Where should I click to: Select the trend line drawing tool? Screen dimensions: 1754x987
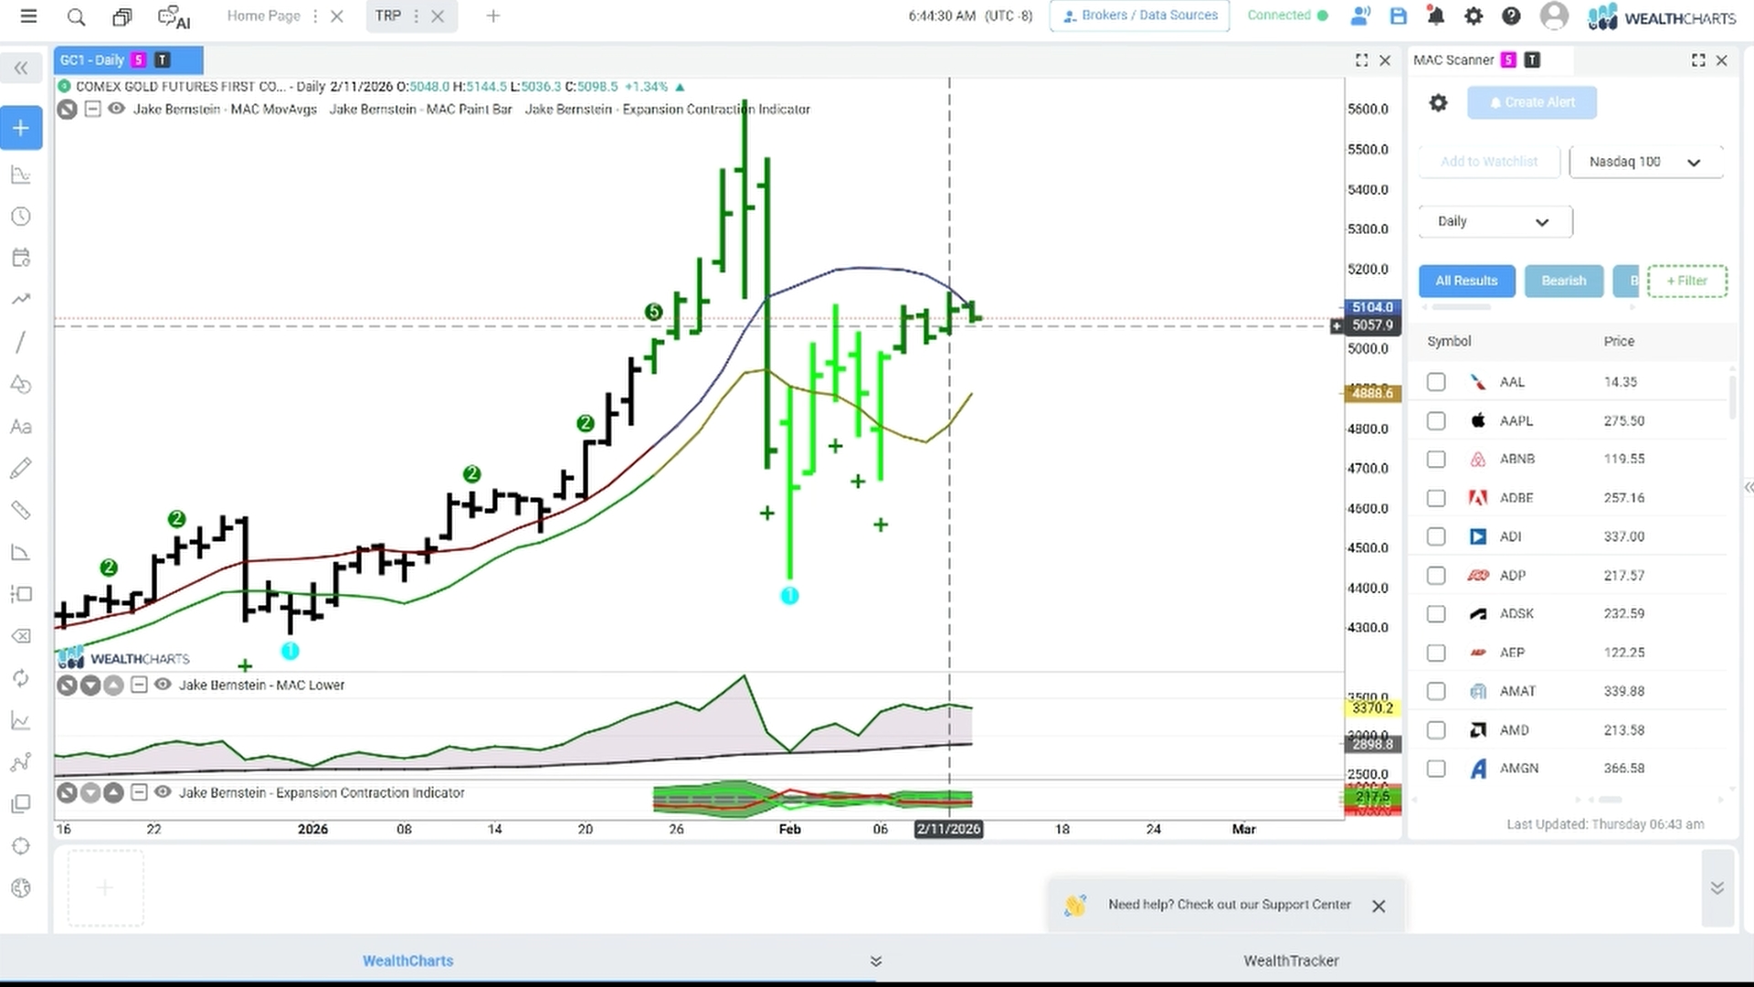(x=20, y=342)
